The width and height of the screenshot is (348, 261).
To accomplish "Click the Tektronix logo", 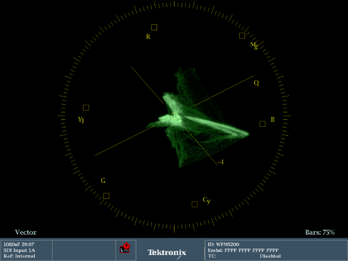I will [167, 253].
